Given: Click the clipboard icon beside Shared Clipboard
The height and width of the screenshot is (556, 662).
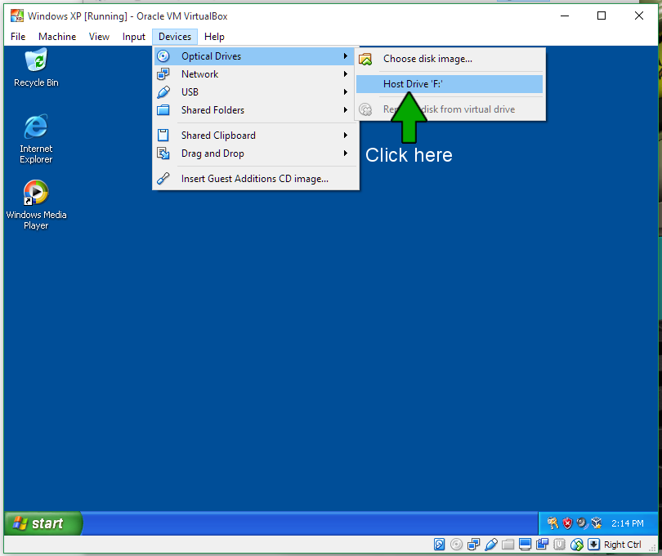Looking at the screenshot, I should tap(163, 135).
